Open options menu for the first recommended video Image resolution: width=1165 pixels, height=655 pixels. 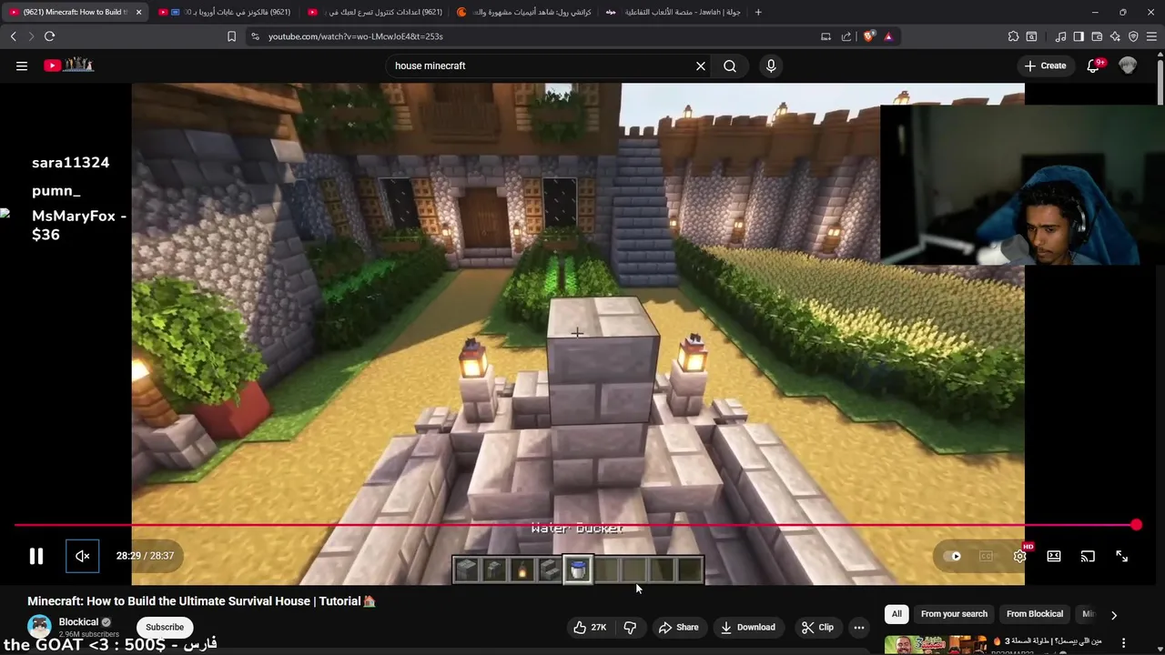[1123, 642]
